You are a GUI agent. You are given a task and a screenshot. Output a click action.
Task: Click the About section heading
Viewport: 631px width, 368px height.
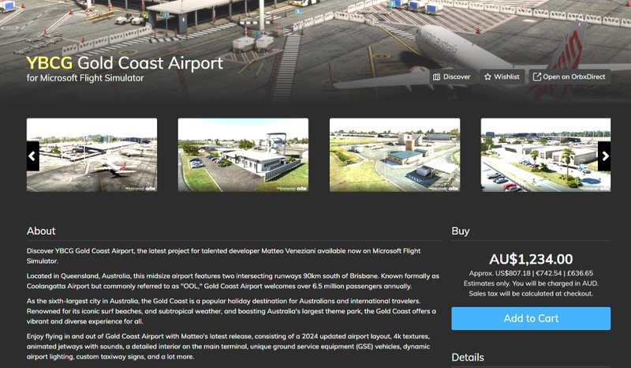coord(41,231)
